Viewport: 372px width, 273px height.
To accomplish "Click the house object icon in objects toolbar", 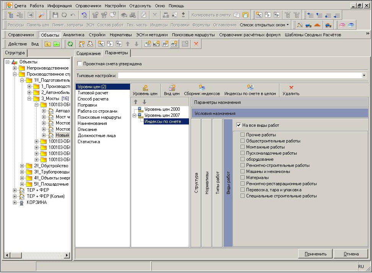I will click(x=81, y=44).
